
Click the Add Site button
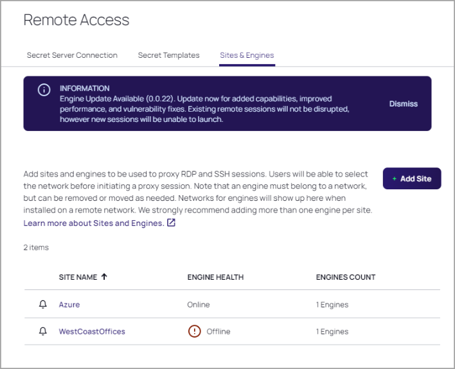(x=411, y=178)
